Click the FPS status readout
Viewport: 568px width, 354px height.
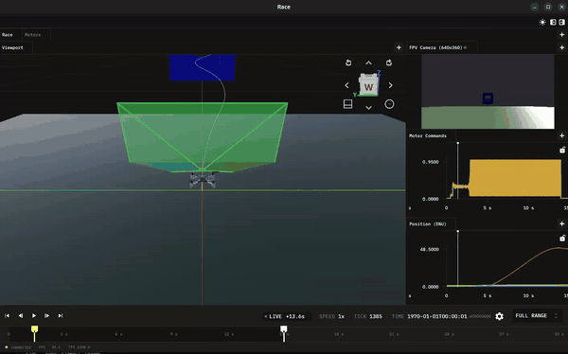coord(49,347)
